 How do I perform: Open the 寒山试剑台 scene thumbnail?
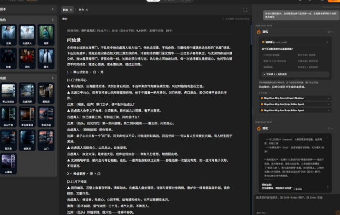(x=8, y=93)
